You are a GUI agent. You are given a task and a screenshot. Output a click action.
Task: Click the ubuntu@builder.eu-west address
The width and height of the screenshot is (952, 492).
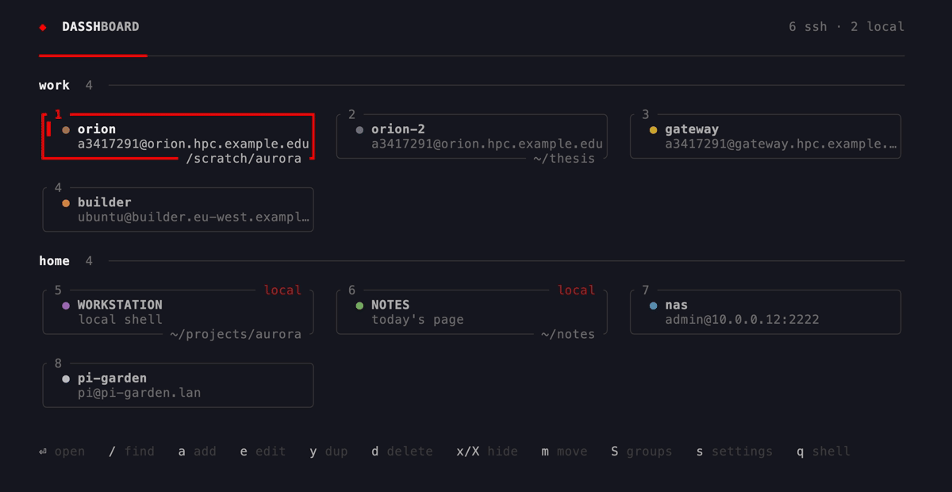click(x=194, y=217)
